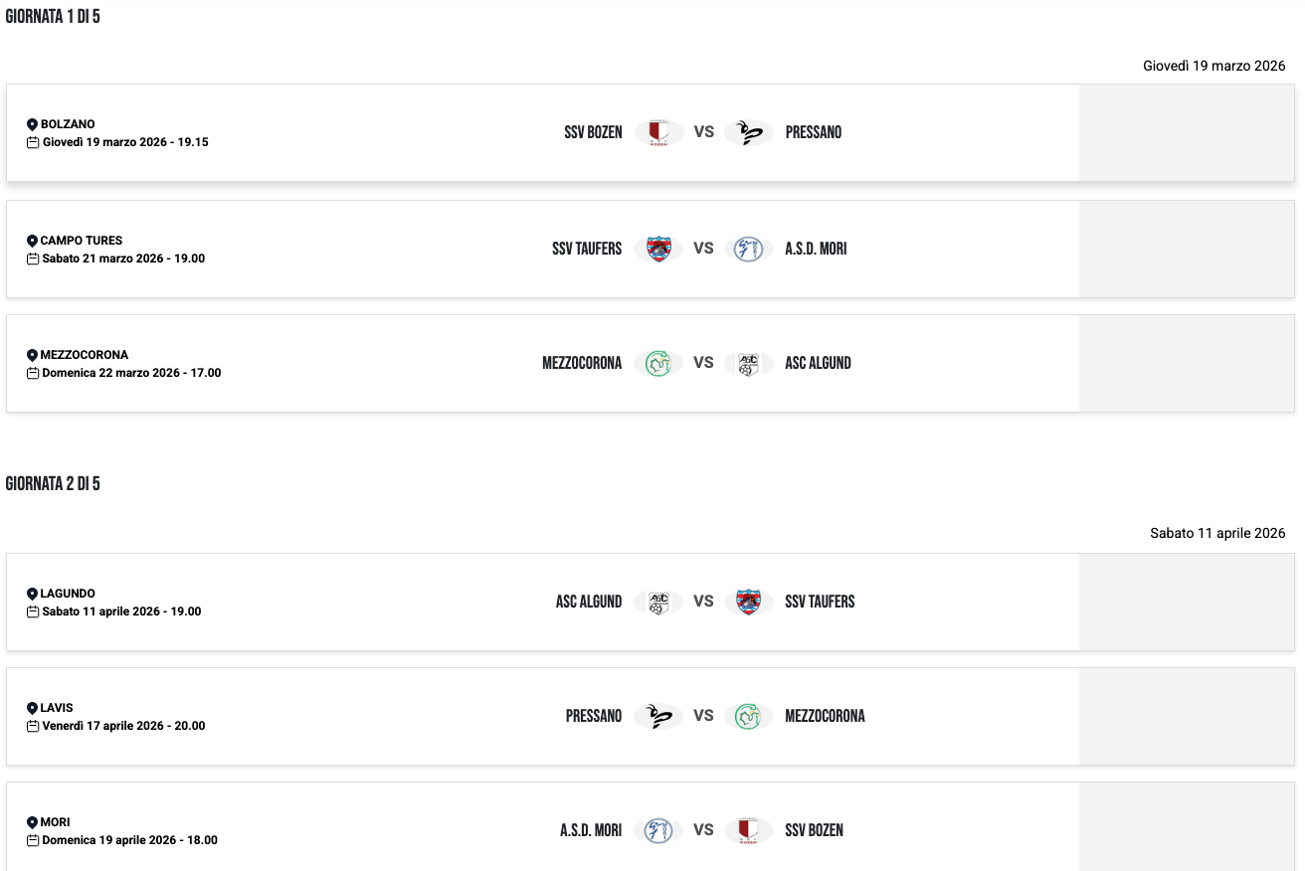
Task: Click A.S.D. Mori logo in Campo Tures match
Action: (749, 249)
